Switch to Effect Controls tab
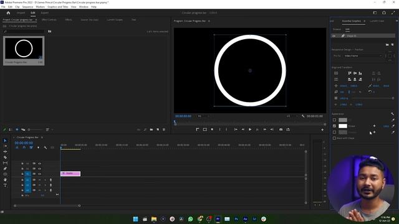This screenshot has height=224, width=399. pos(49,19)
